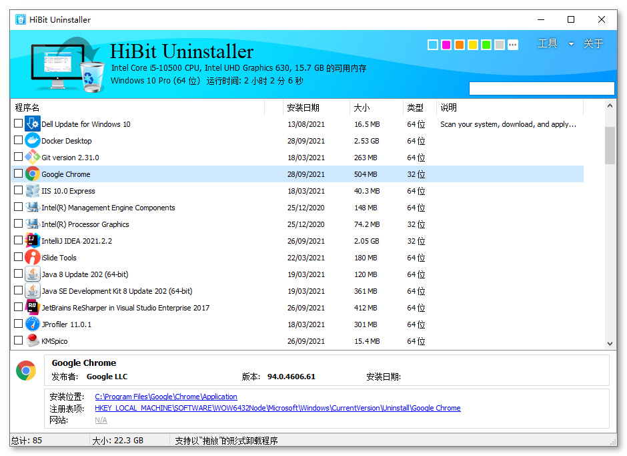Click the program list scrollbar thumb
This screenshot has height=456, width=627.
610,146
